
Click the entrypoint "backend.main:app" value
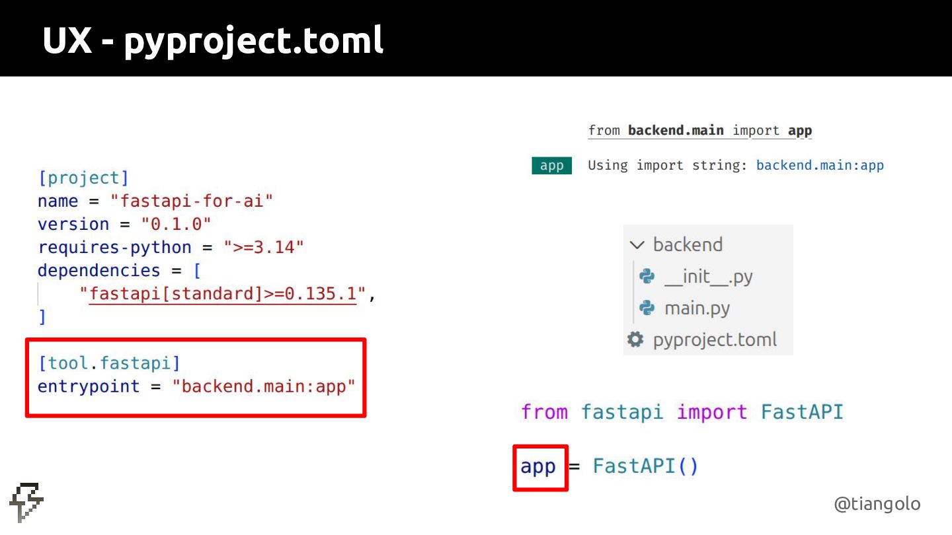264,386
